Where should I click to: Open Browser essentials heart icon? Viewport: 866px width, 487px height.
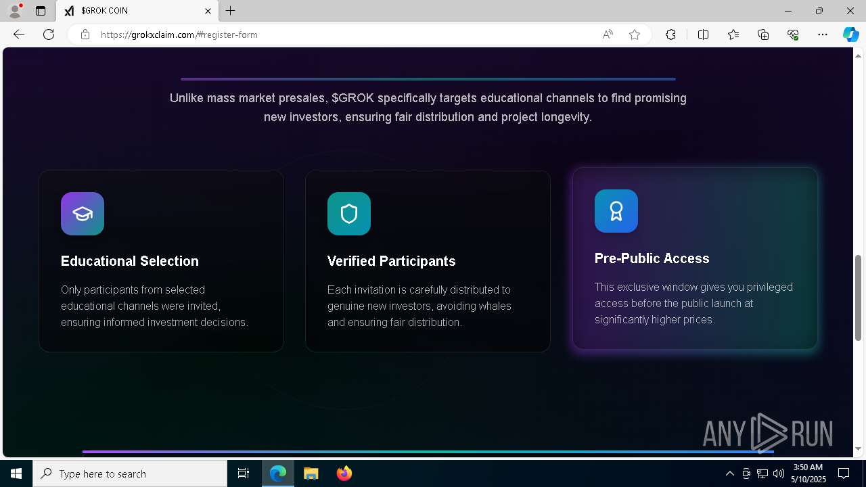click(x=793, y=34)
